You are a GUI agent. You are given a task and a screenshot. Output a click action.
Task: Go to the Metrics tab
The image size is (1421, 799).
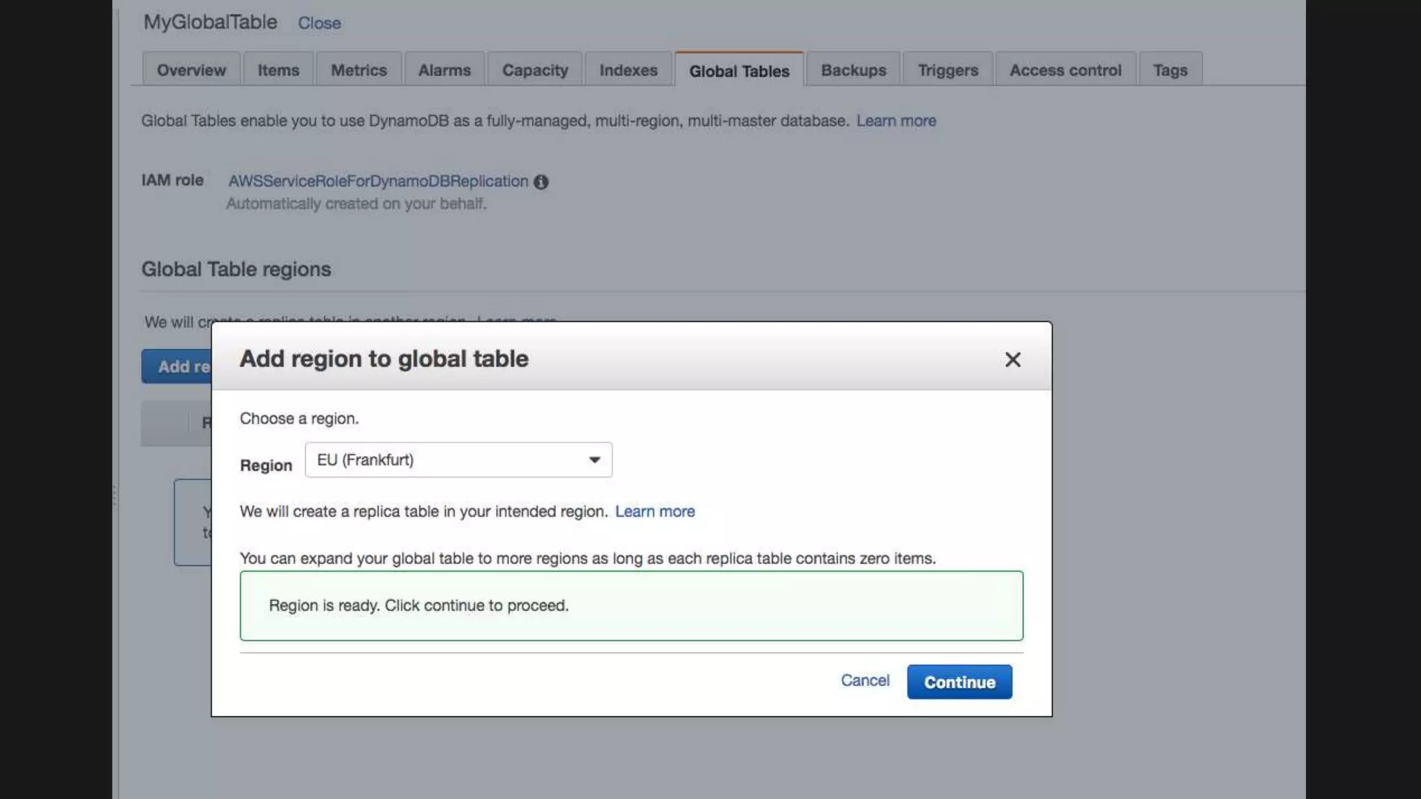[359, 70]
